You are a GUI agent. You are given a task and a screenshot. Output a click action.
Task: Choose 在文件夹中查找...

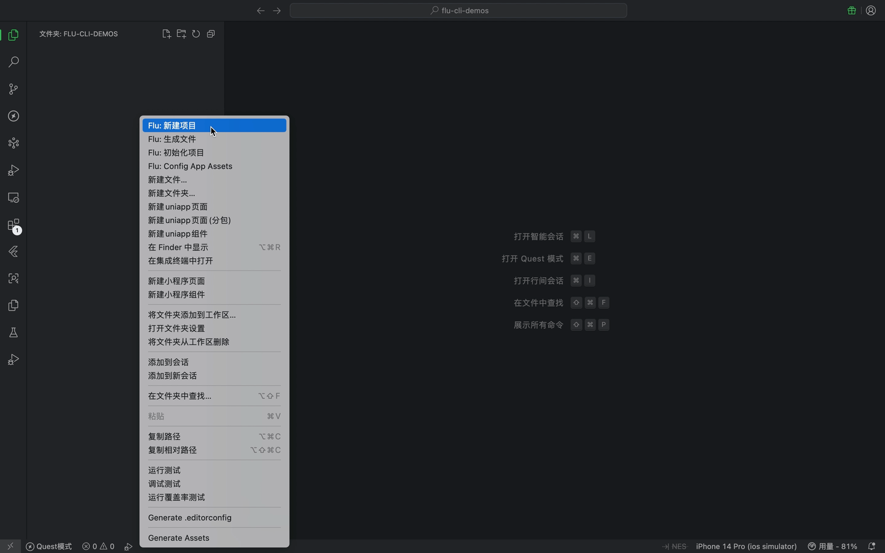click(214, 396)
